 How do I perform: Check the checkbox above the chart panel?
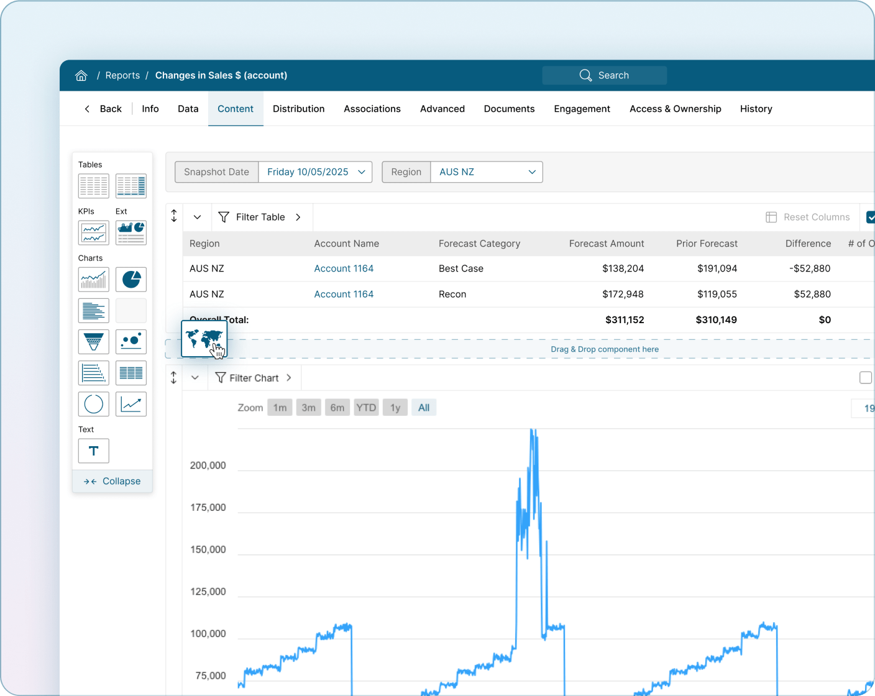(x=866, y=377)
